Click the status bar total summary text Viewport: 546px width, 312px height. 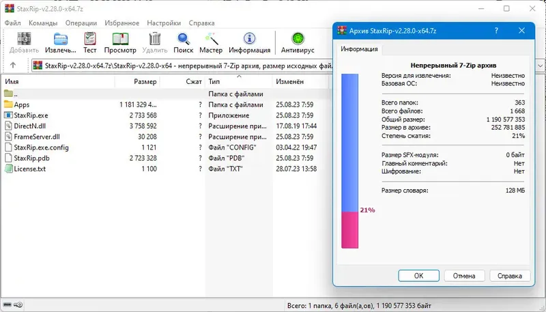coord(359,306)
